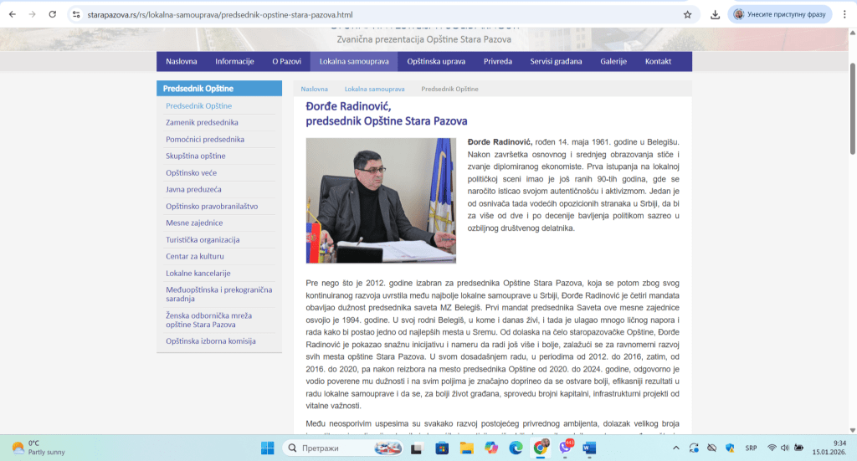Viewport: 857px width, 461px height.
Task: Click the scrollbar up arrow
Action: [x=852, y=33]
